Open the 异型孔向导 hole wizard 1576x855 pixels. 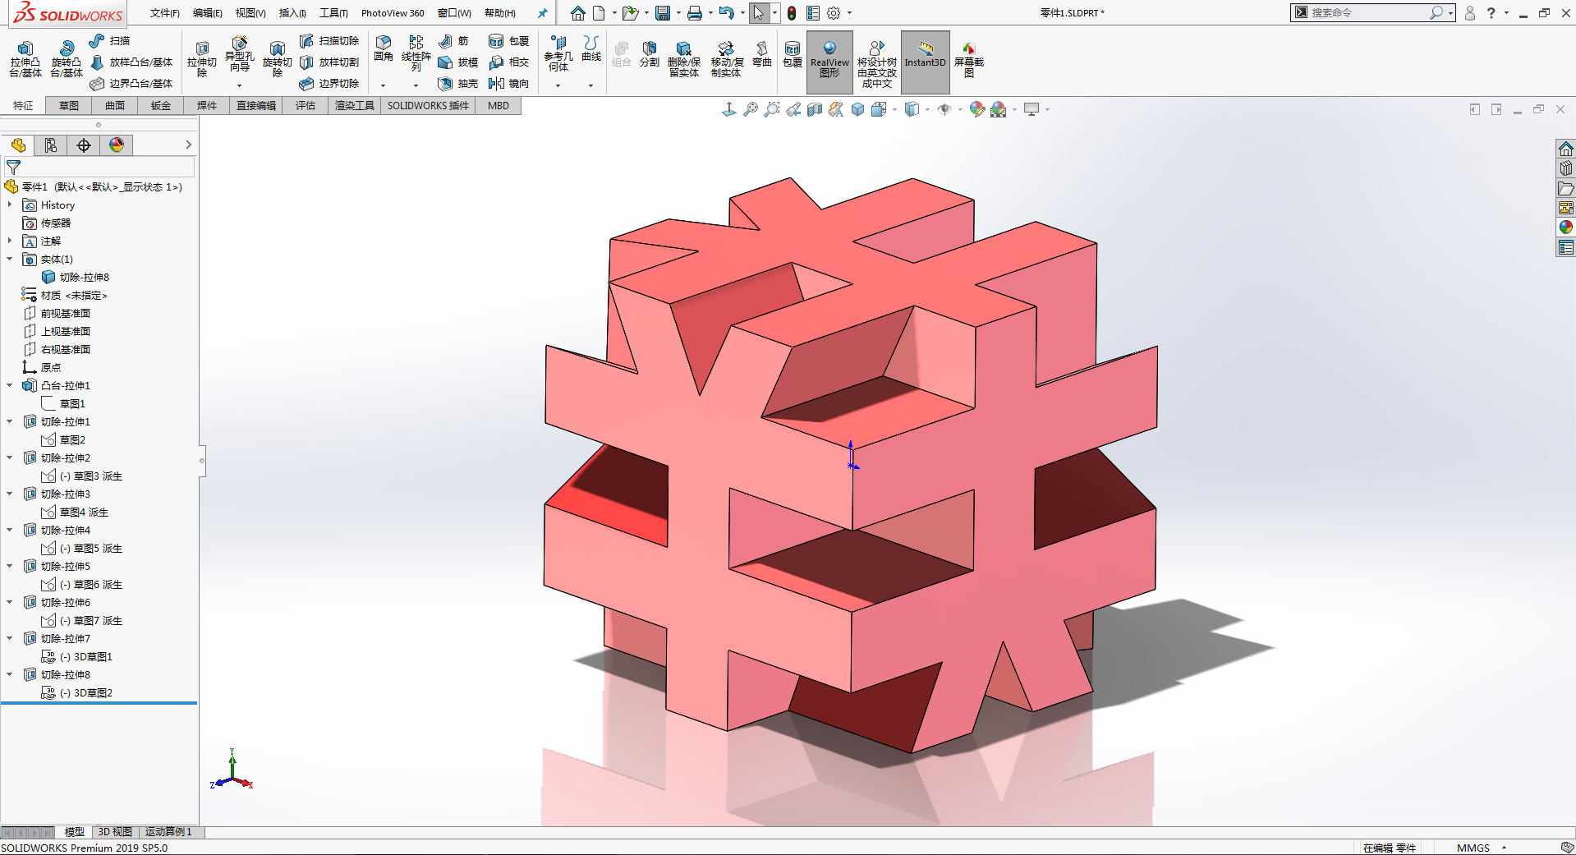[239, 54]
